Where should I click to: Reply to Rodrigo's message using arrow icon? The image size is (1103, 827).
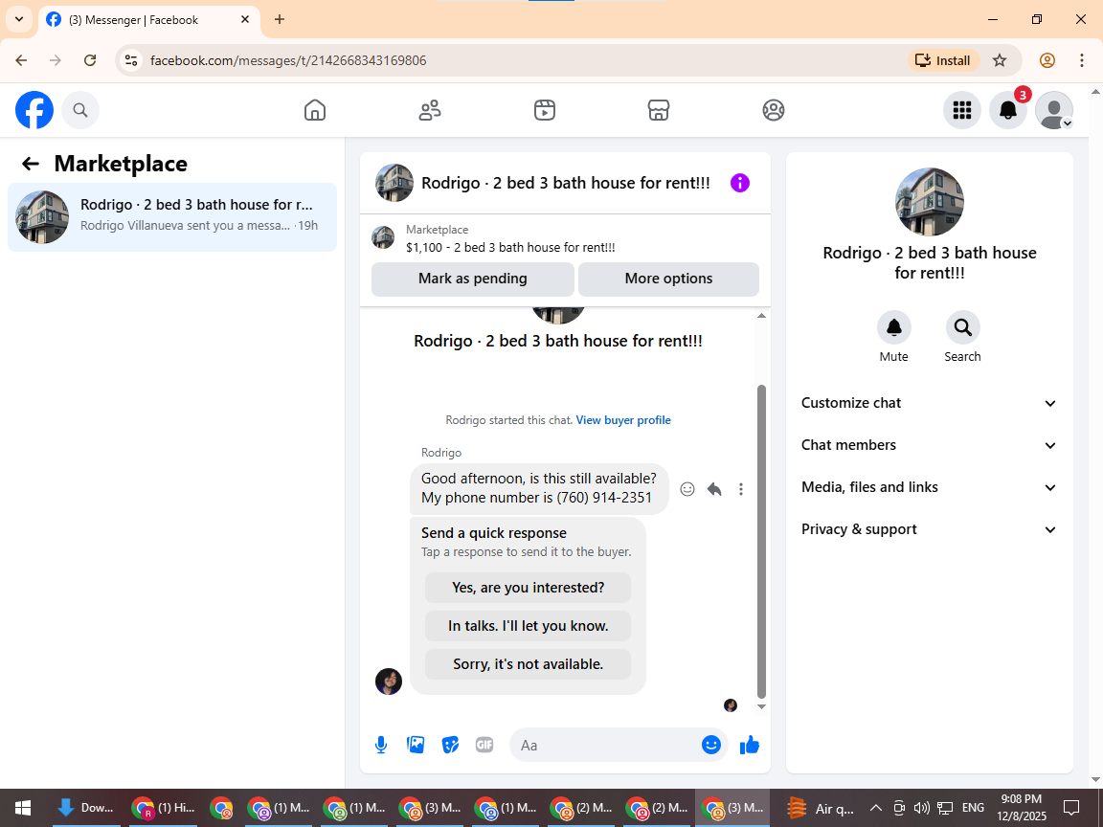tap(714, 489)
